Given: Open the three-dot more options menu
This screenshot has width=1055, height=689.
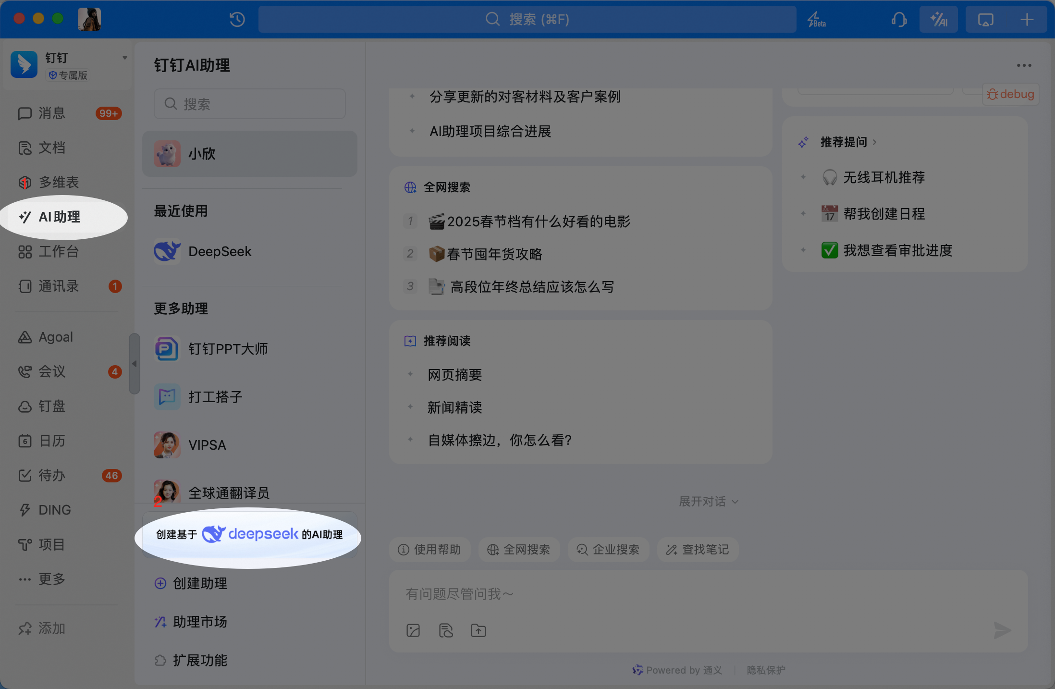Looking at the screenshot, I should point(1024,65).
